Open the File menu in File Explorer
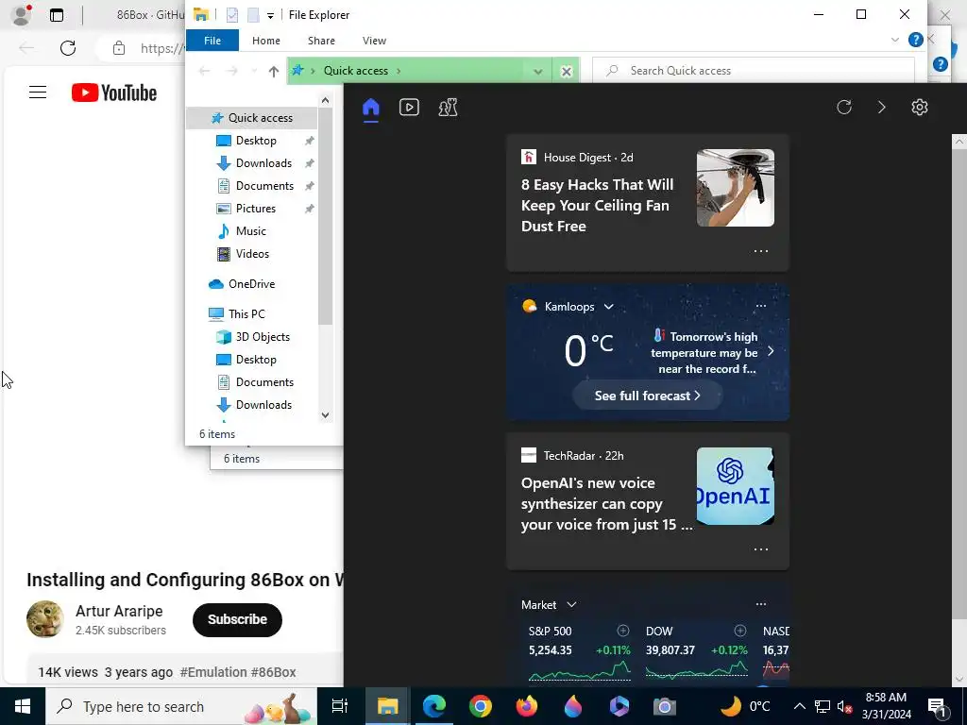Image resolution: width=967 pixels, height=725 pixels. pos(212,41)
